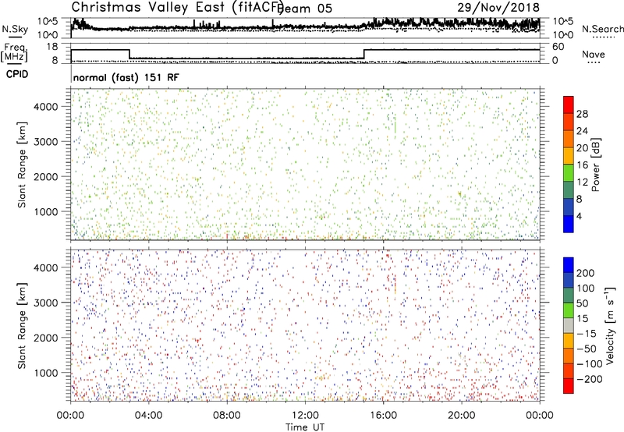Click the '200' label on velocity colorbar
The height and width of the screenshot is (432, 624).
click(585, 273)
